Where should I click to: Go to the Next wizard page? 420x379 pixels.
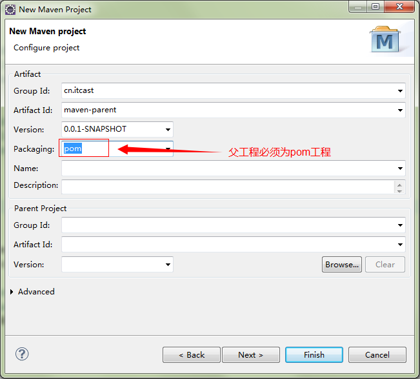tap(250, 354)
